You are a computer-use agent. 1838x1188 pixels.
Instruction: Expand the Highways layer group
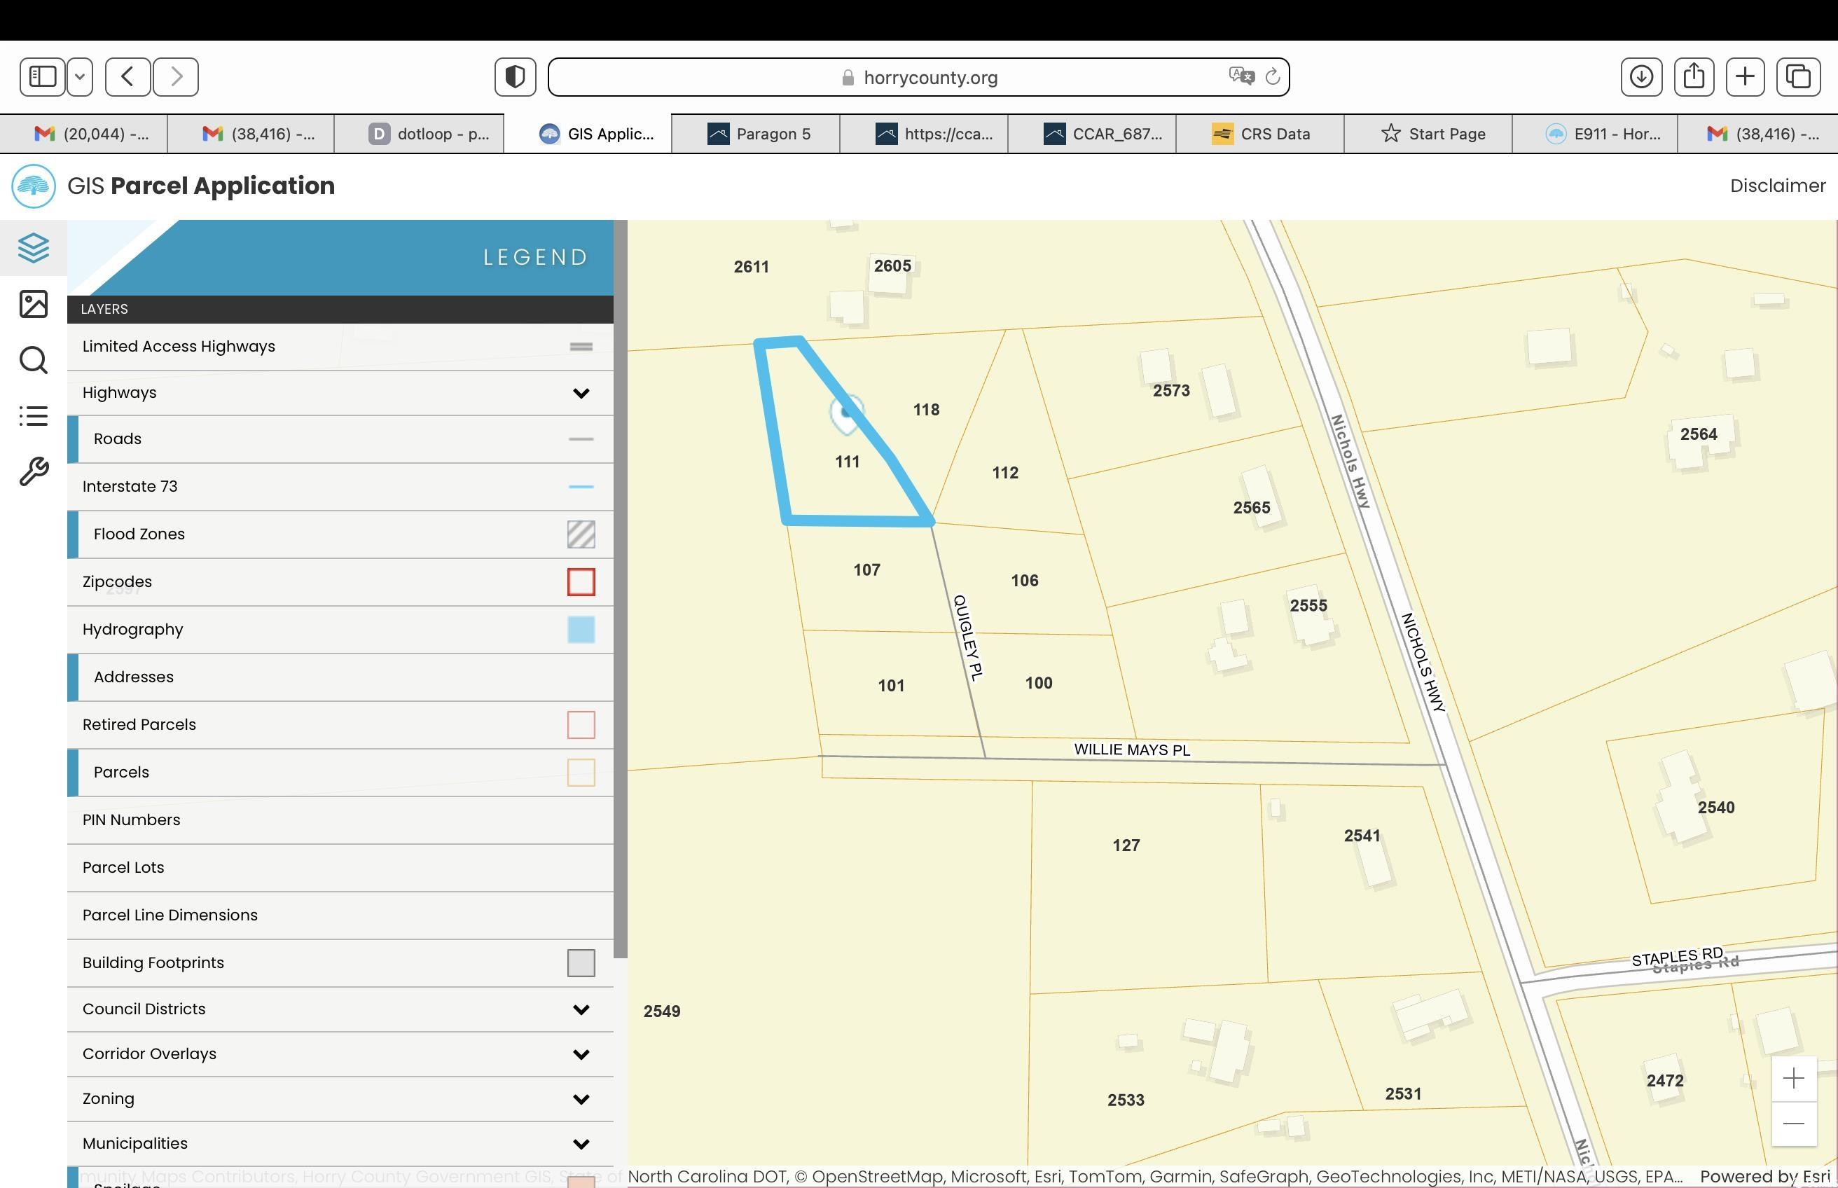(581, 394)
